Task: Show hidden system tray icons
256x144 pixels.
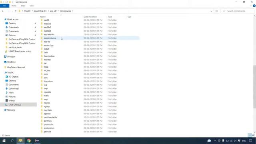Action: point(215,141)
